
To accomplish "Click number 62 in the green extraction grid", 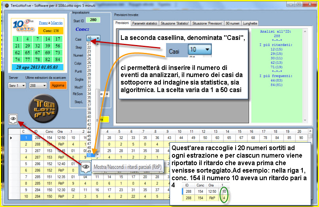I will (17, 53).
